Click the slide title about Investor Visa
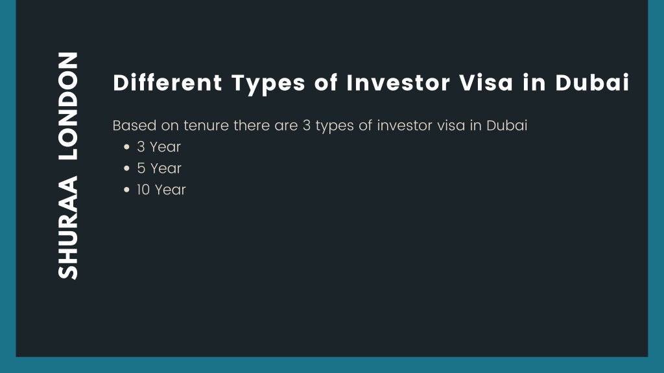 [x=371, y=83]
